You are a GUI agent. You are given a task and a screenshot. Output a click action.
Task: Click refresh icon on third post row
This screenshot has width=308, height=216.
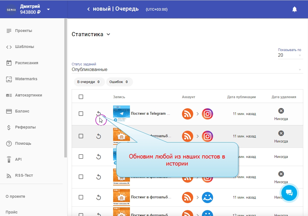99,157
